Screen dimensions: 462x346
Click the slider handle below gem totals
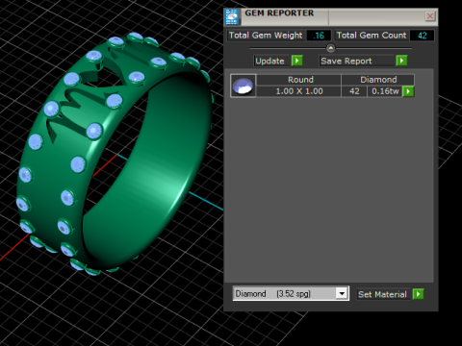[330, 48]
